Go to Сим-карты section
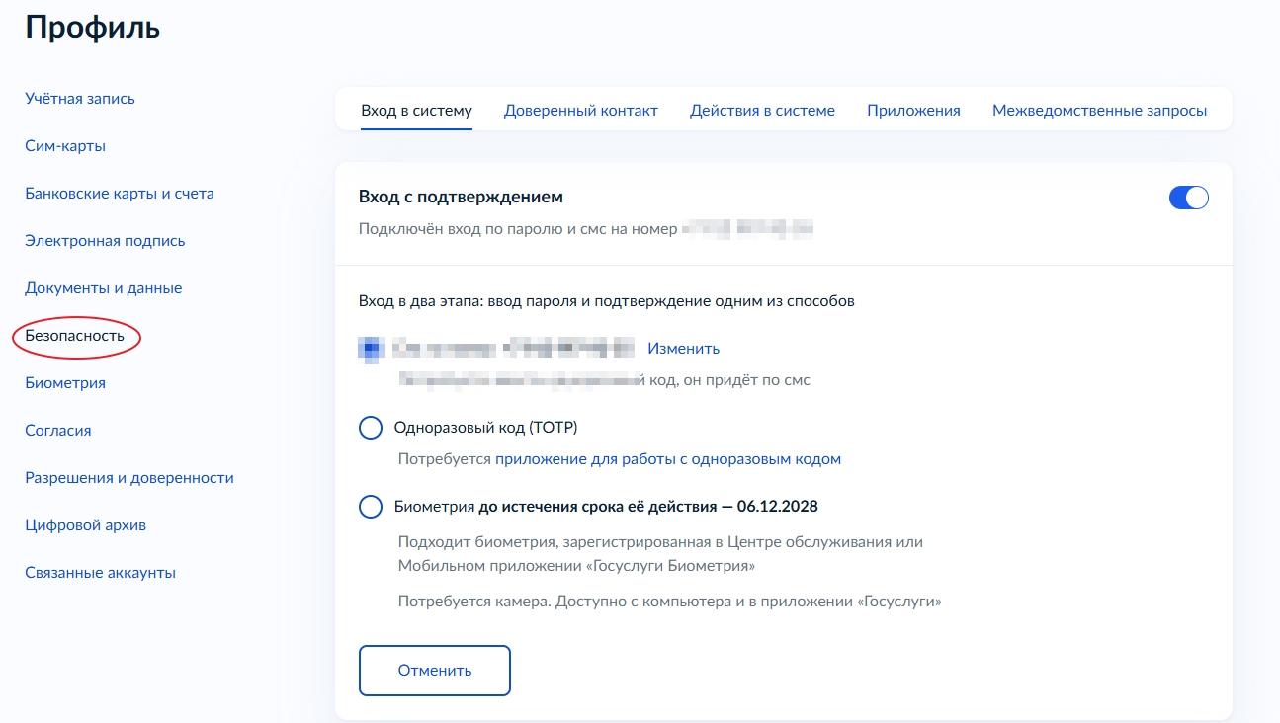The height and width of the screenshot is (723, 1280). point(65,146)
